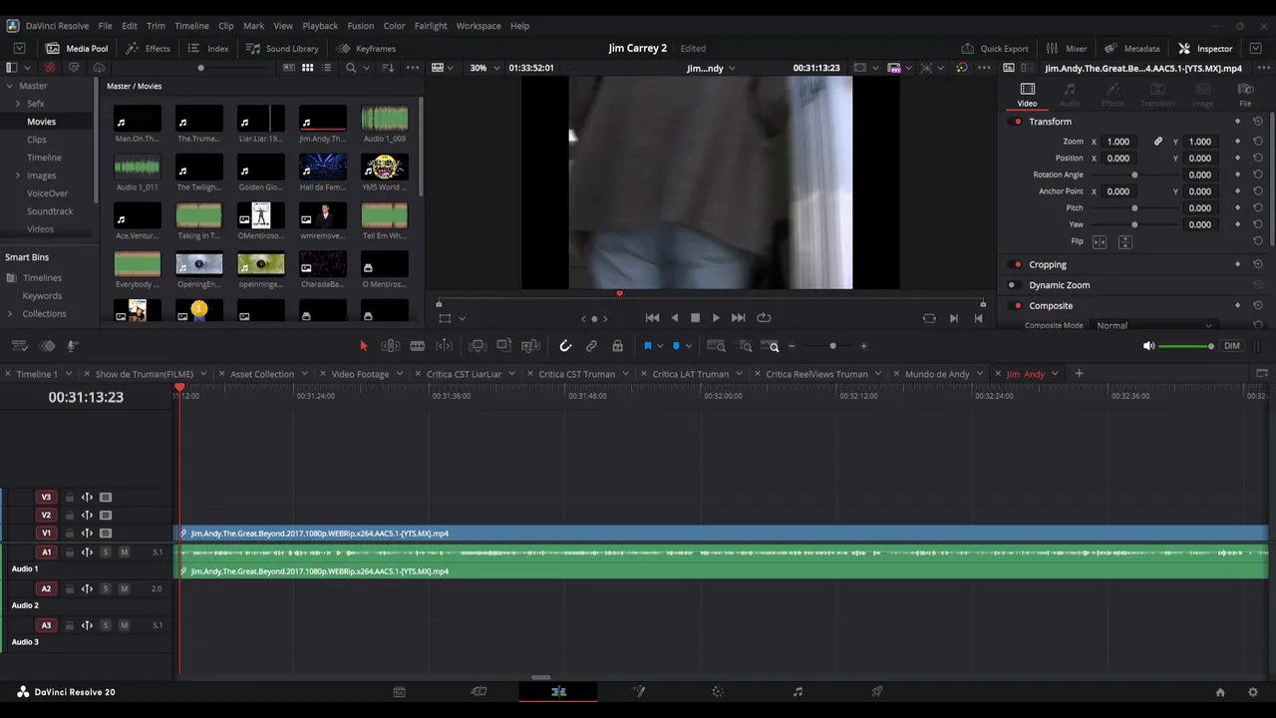Open the File tab in Inspector
This screenshot has height=718, width=1276.
click(x=1245, y=94)
